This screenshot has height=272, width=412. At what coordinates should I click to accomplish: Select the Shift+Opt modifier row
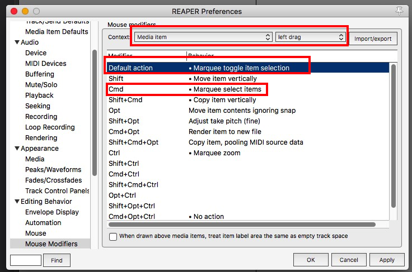[x=248, y=121]
